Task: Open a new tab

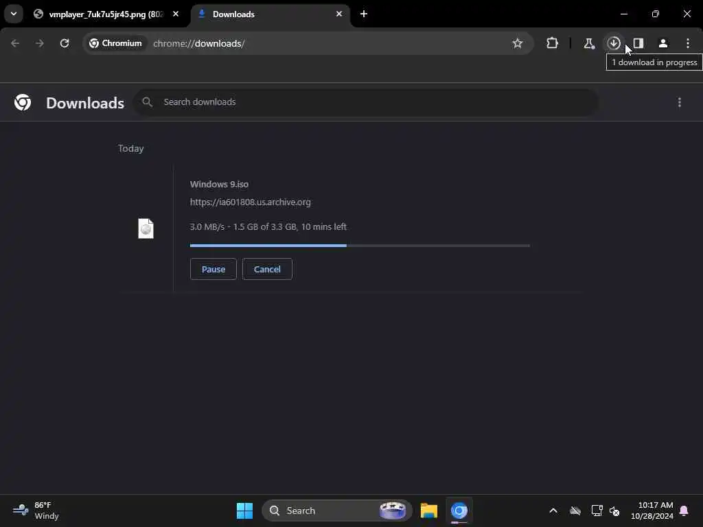Action: (x=364, y=14)
